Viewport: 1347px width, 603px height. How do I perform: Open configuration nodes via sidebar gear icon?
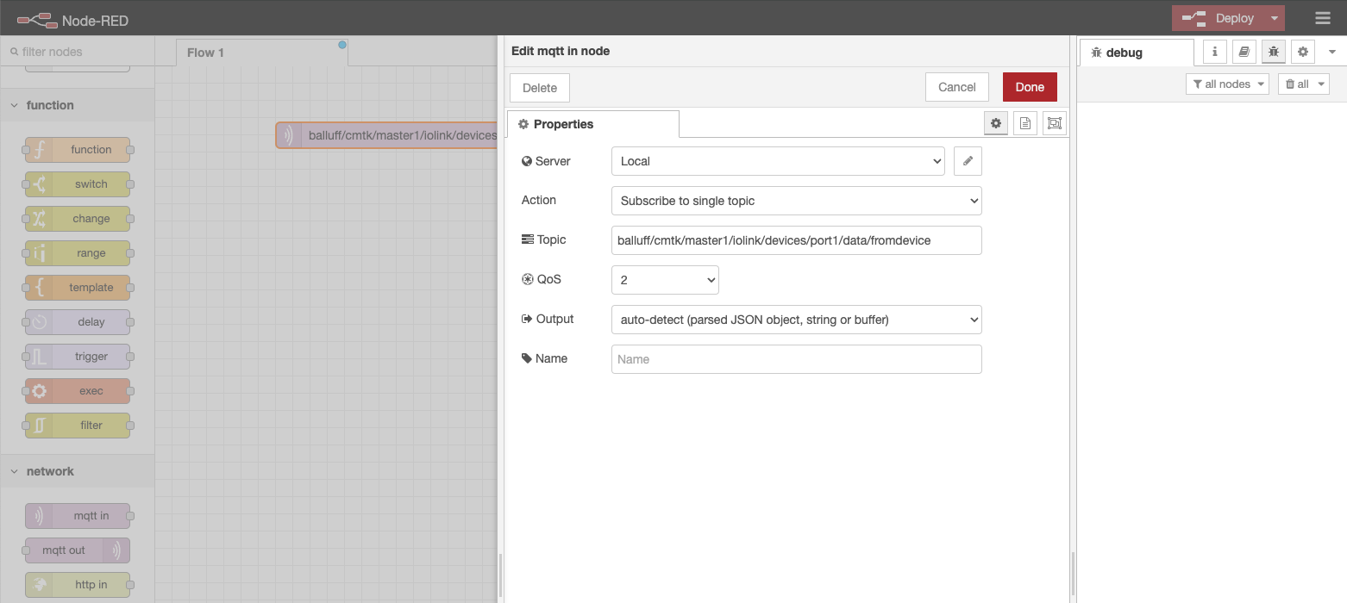tap(1303, 52)
